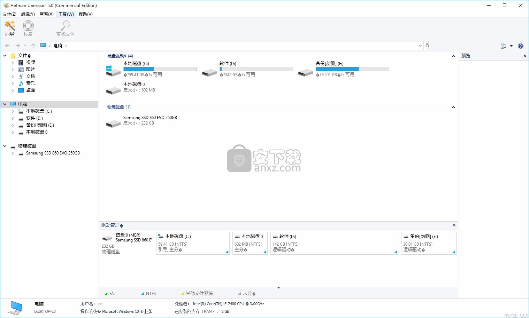Collapse the 物理磁盘 tree node
529x318 pixels.
click(x=5, y=146)
